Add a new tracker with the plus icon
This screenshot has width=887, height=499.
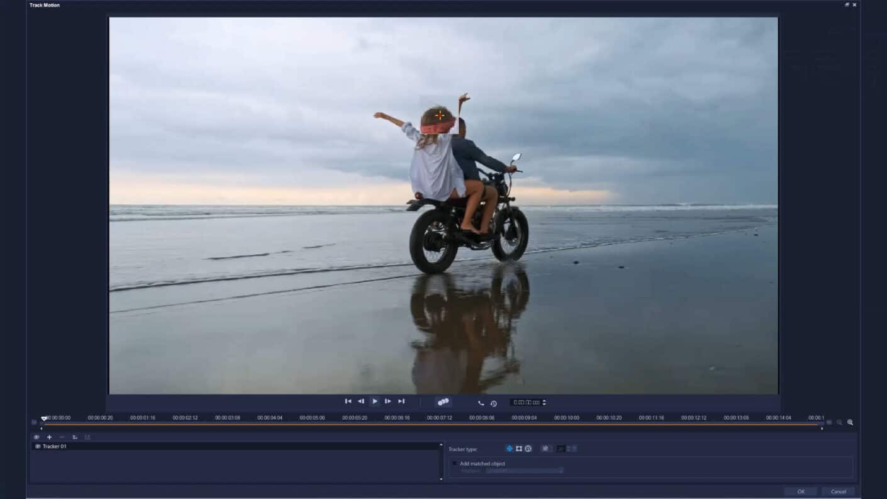tap(49, 437)
